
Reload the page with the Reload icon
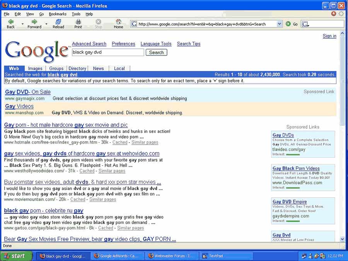(58, 22)
